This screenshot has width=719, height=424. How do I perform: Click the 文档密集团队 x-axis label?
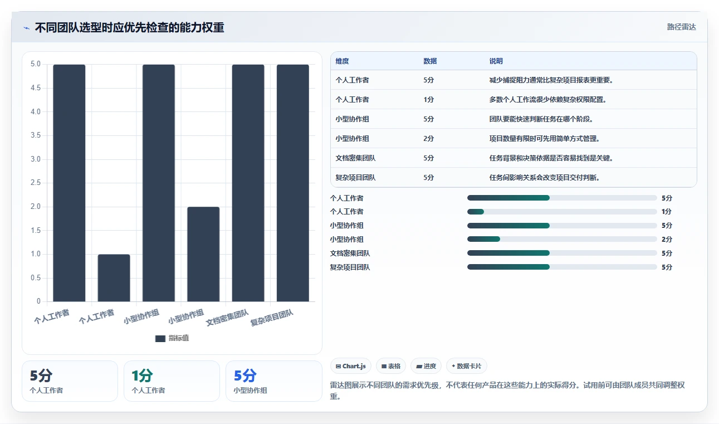[x=227, y=318]
